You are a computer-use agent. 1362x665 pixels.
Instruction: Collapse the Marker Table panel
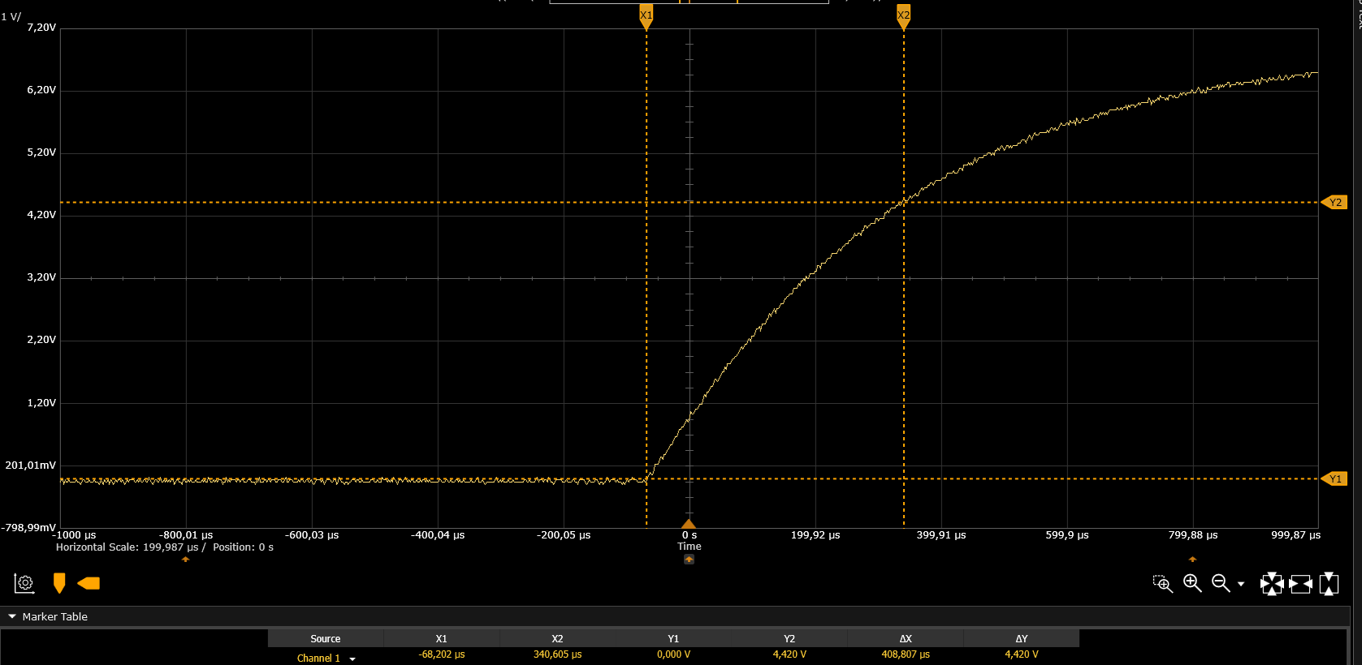[x=12, y=616]
